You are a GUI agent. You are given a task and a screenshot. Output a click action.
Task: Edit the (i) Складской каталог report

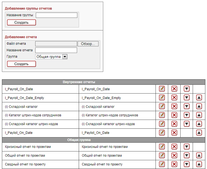162,106
